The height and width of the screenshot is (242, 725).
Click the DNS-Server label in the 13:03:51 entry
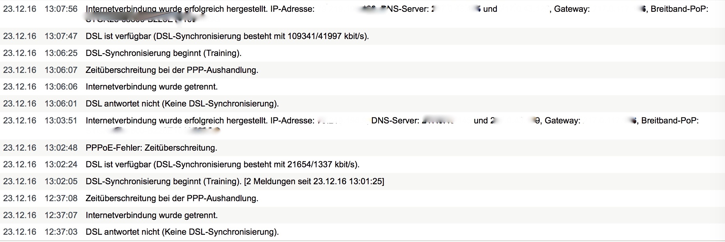(x=395, y=121)
